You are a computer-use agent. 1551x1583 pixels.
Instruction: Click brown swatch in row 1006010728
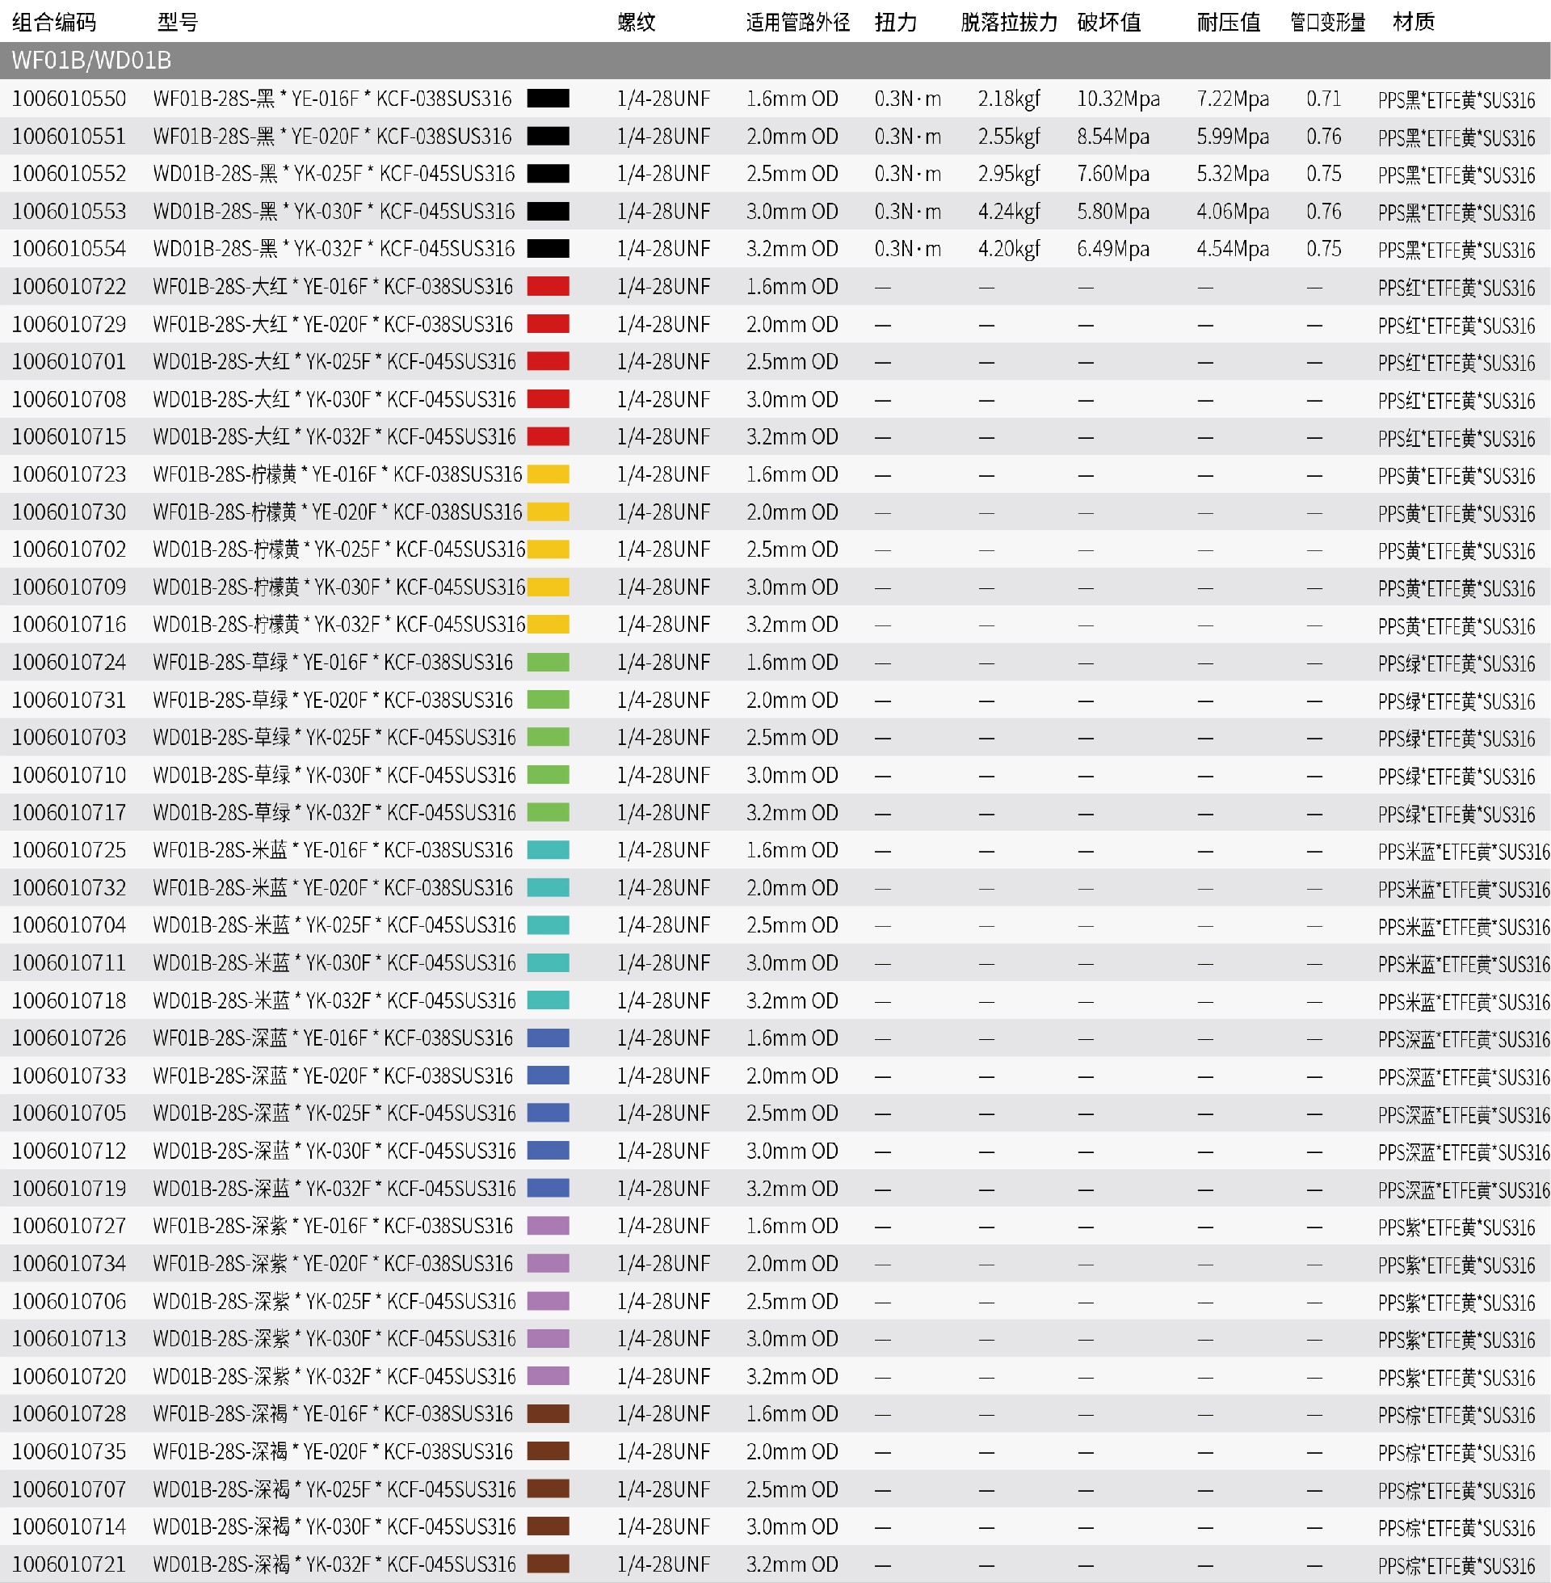[x=548, y=1412]
